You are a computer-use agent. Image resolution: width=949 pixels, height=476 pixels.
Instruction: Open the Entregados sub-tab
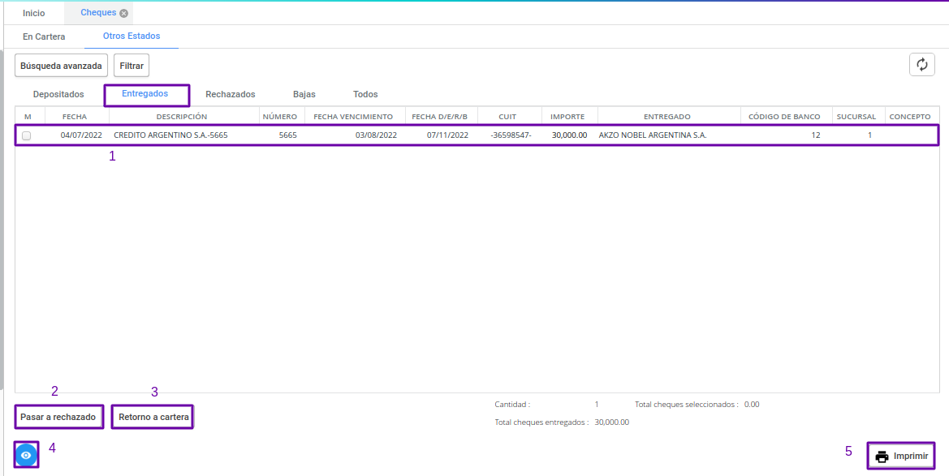[x=145, y=94]
